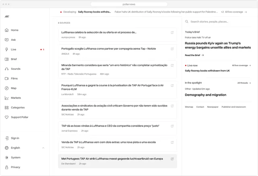Click the pollar.news address bar
This screenshot has width=258, height=176.
click(x=129, y=4)
